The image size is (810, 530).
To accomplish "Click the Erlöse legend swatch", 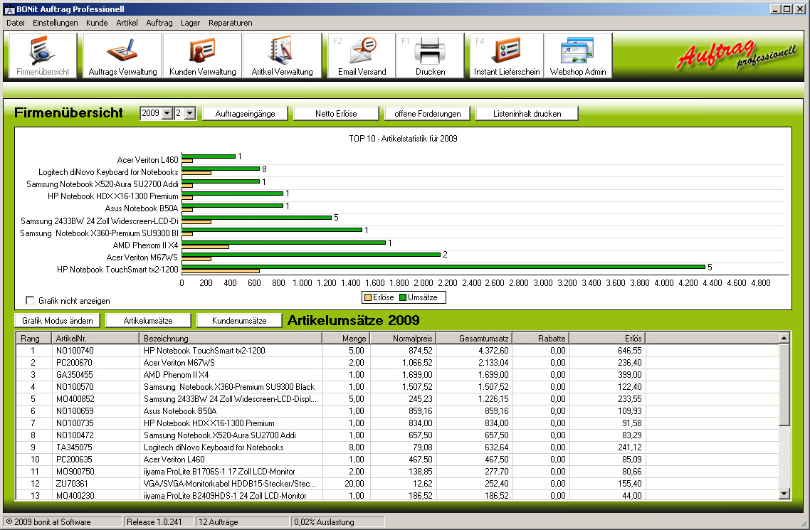I will (368, 297).
